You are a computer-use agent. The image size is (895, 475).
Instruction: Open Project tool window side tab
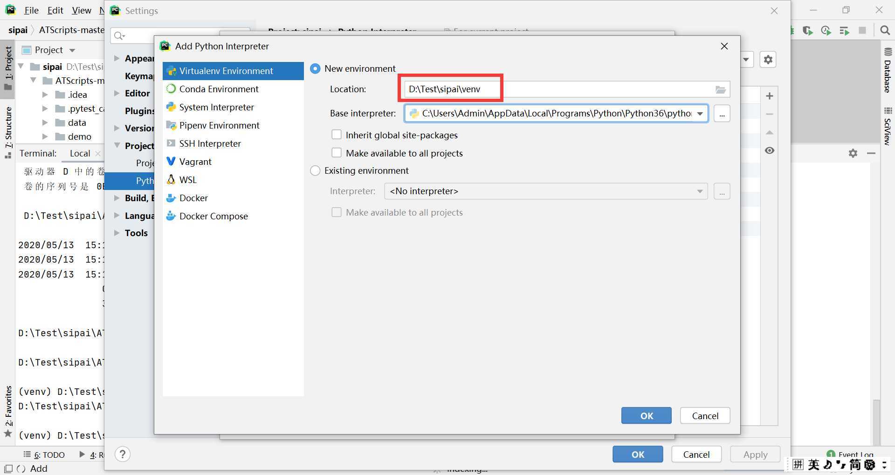point(8,68)
